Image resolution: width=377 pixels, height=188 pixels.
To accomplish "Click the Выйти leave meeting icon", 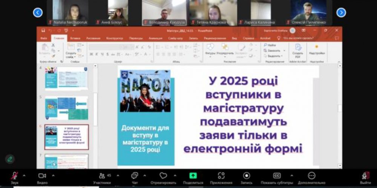I will click(x=365, y=176).
